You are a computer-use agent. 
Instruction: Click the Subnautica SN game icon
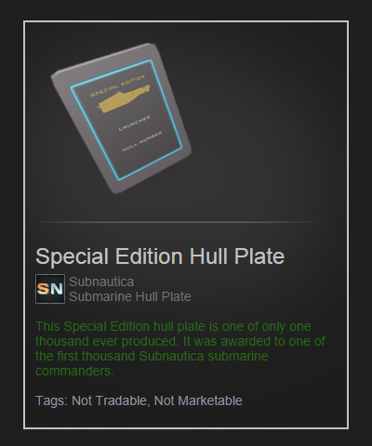(50, 289)
